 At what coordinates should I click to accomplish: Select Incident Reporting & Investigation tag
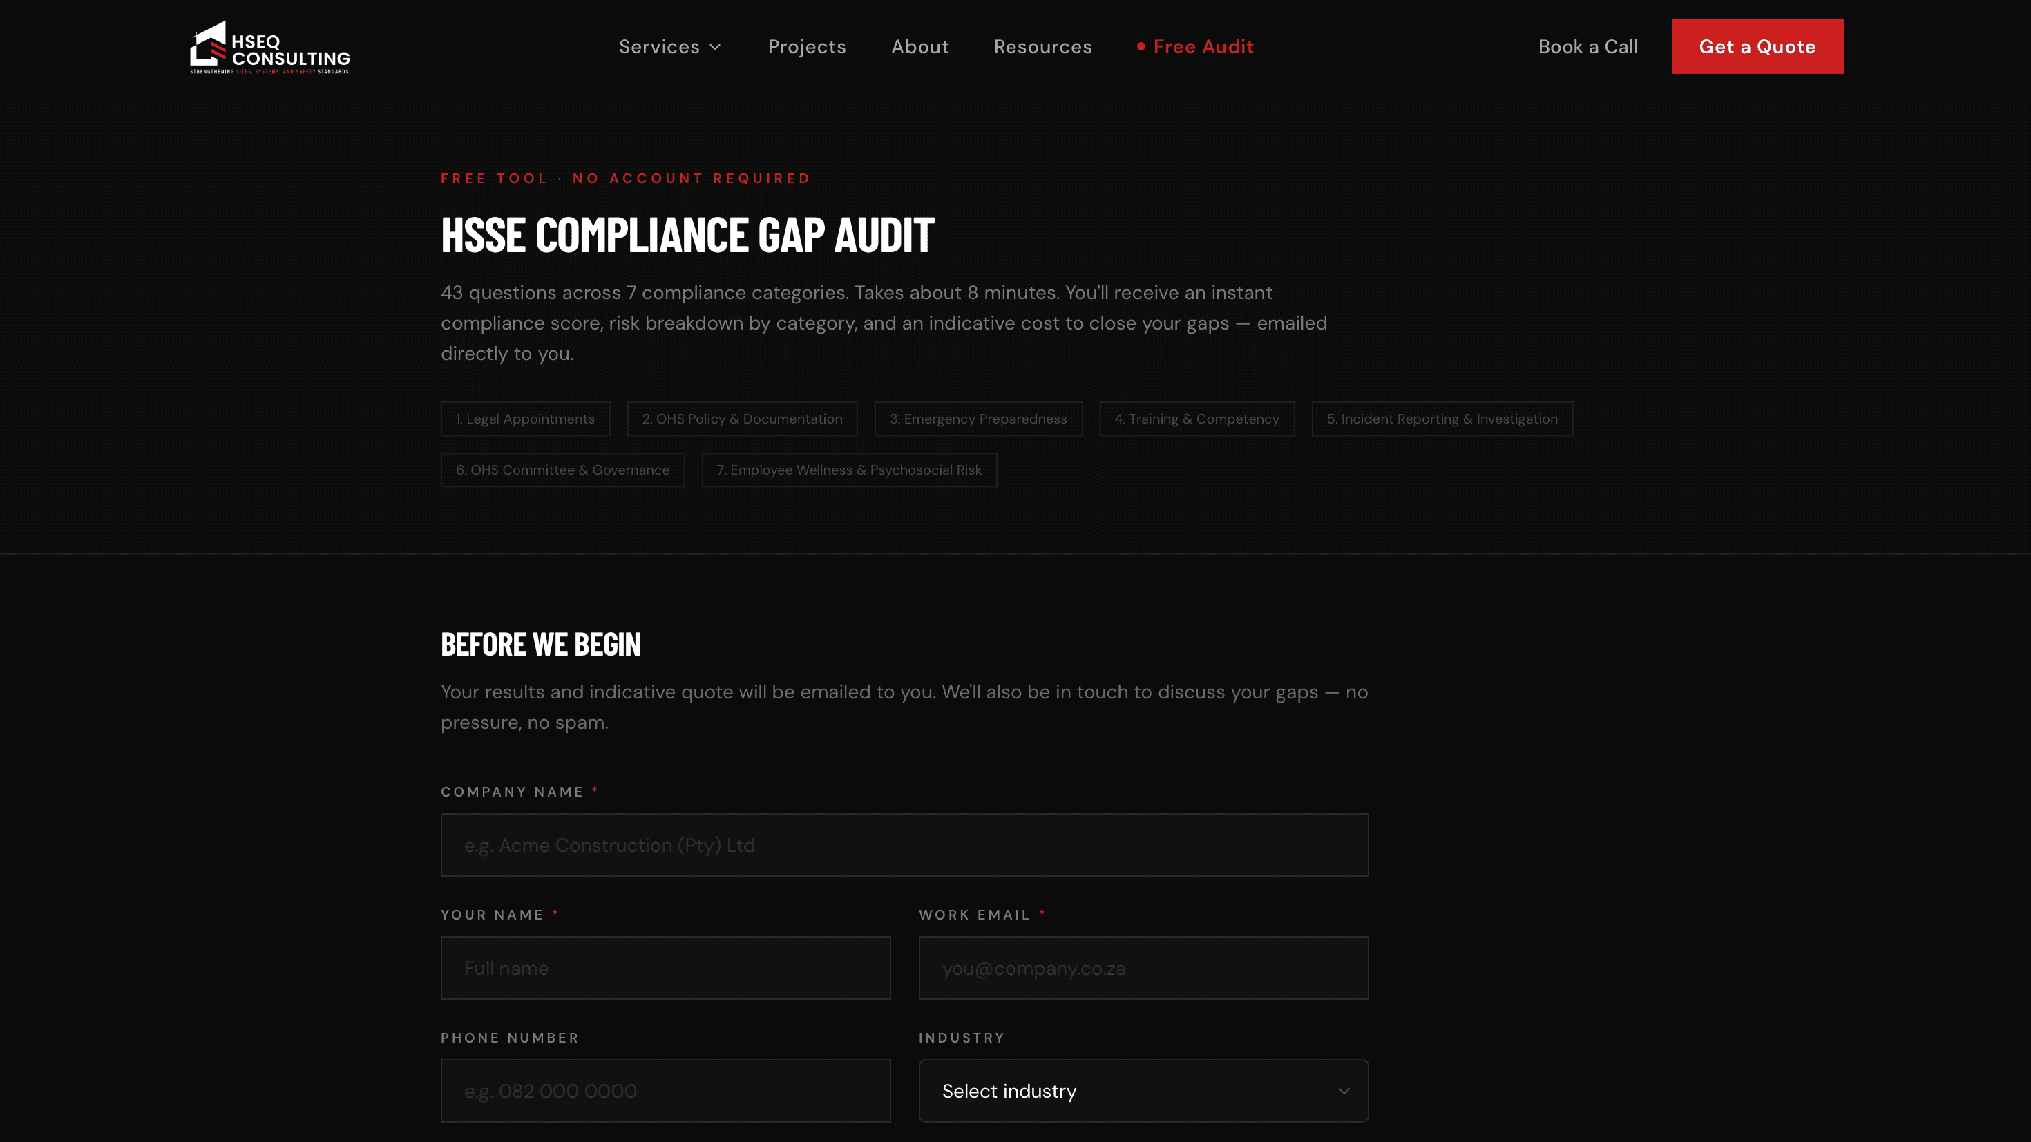pos(1442,419)
